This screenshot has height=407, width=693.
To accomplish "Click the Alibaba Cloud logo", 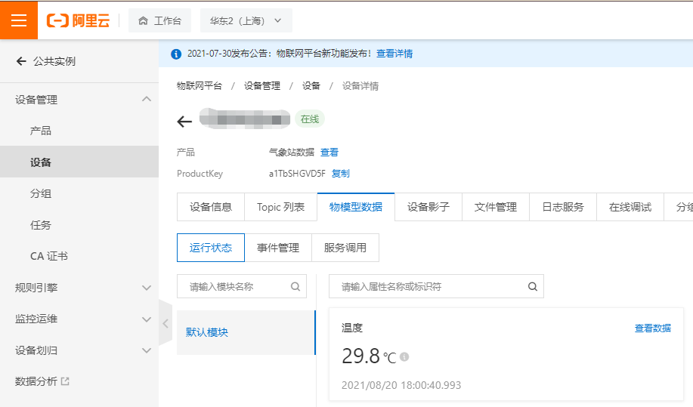I will pyautogui.click(x=79, y=20).
